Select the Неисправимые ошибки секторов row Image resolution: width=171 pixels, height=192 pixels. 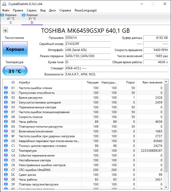pos(83,165)
